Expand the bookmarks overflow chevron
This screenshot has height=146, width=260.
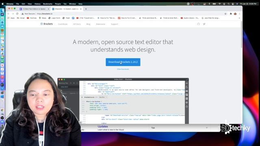pyautogui.click(x=239, y=18)
